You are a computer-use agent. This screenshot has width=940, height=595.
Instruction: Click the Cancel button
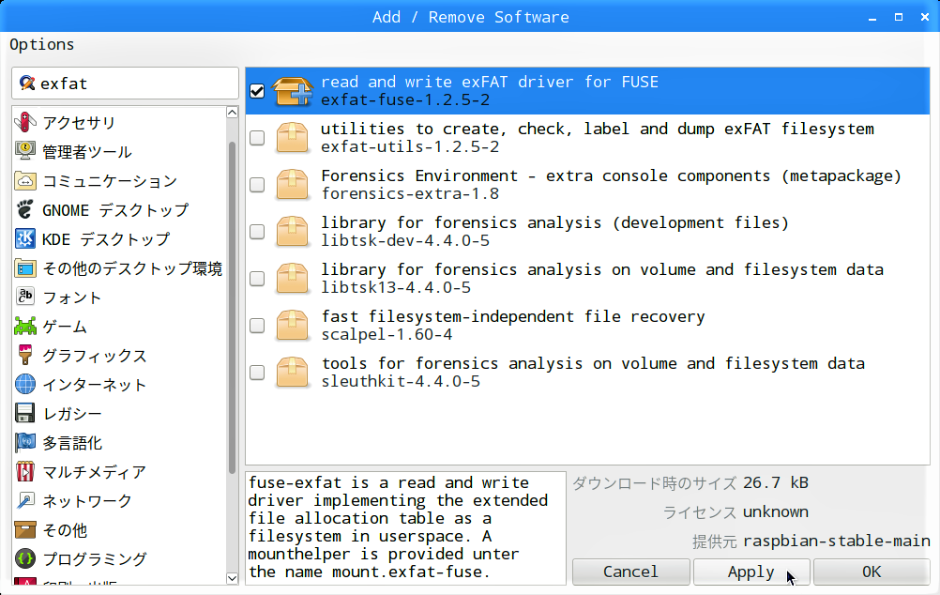pos(630,572)
